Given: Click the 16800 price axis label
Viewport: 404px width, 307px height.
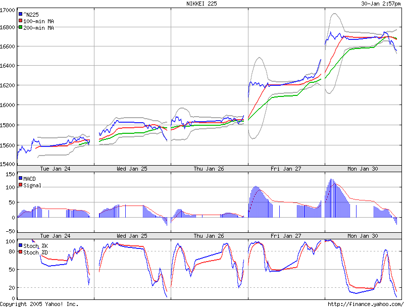Looking at the screenshot, I should pyautogui.click(x=8, y=27).
